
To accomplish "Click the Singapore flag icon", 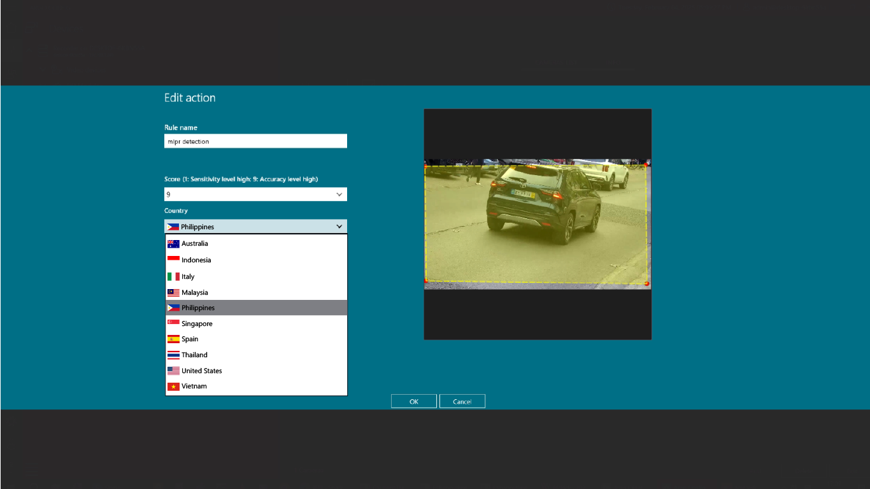I will 173,324.
